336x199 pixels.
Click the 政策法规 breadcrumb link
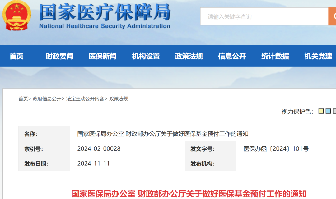[119, 99]
